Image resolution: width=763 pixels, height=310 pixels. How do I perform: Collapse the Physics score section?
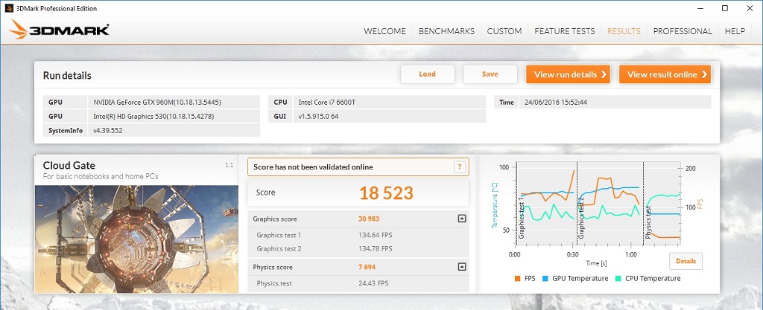[462, 267]
